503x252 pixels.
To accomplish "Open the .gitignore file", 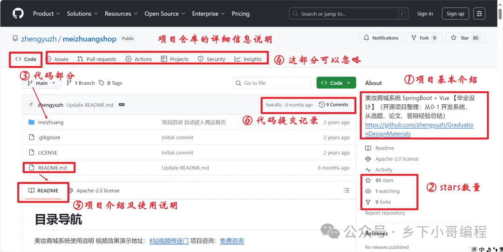I will (x=49, y=137).
